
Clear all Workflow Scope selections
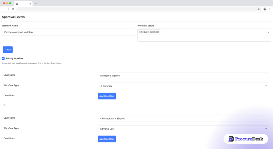pos(268,32)
